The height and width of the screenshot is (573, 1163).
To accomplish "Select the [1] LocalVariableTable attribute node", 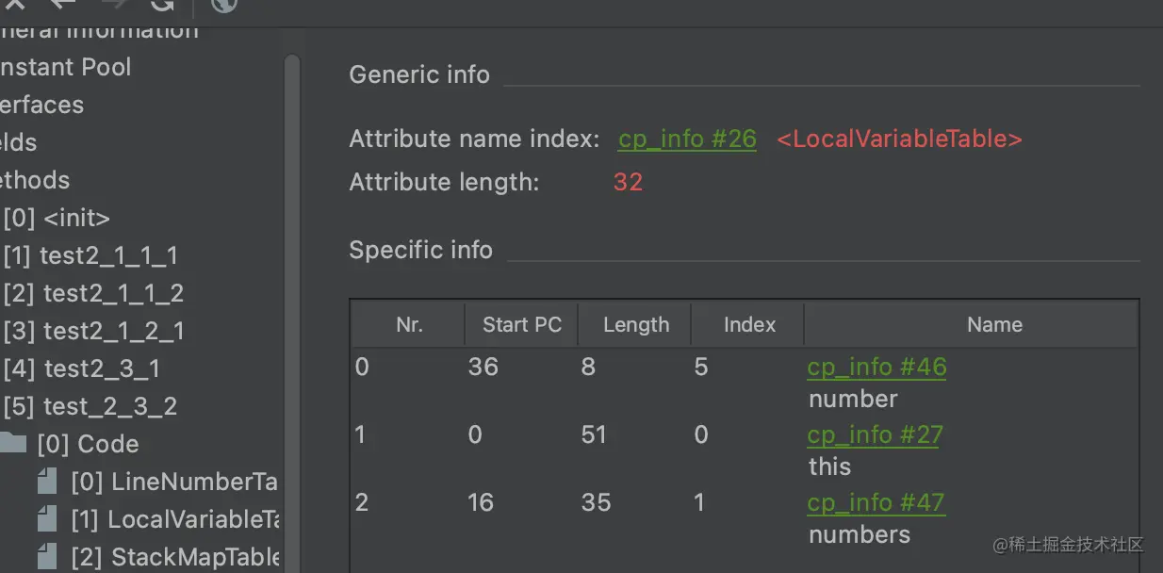I will pyautogui.click(x=175, y=520).
